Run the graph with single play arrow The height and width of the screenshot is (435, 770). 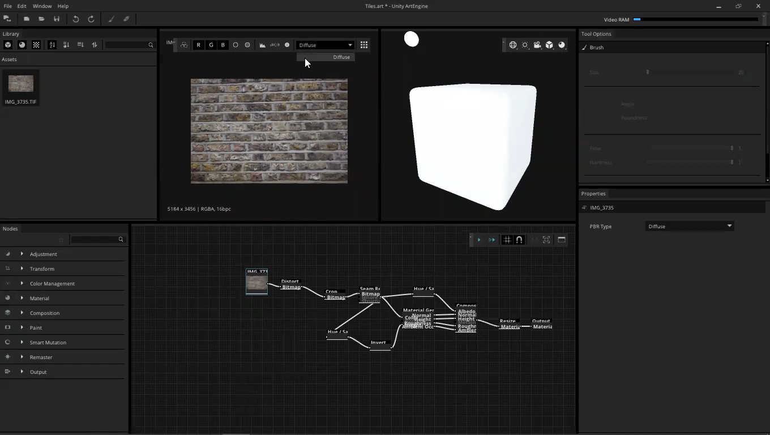(479, 240)
